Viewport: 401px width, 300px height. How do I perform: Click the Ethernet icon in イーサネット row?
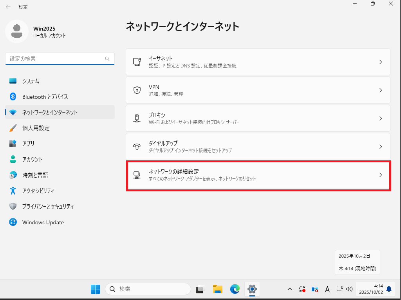(x=137, y=62)
